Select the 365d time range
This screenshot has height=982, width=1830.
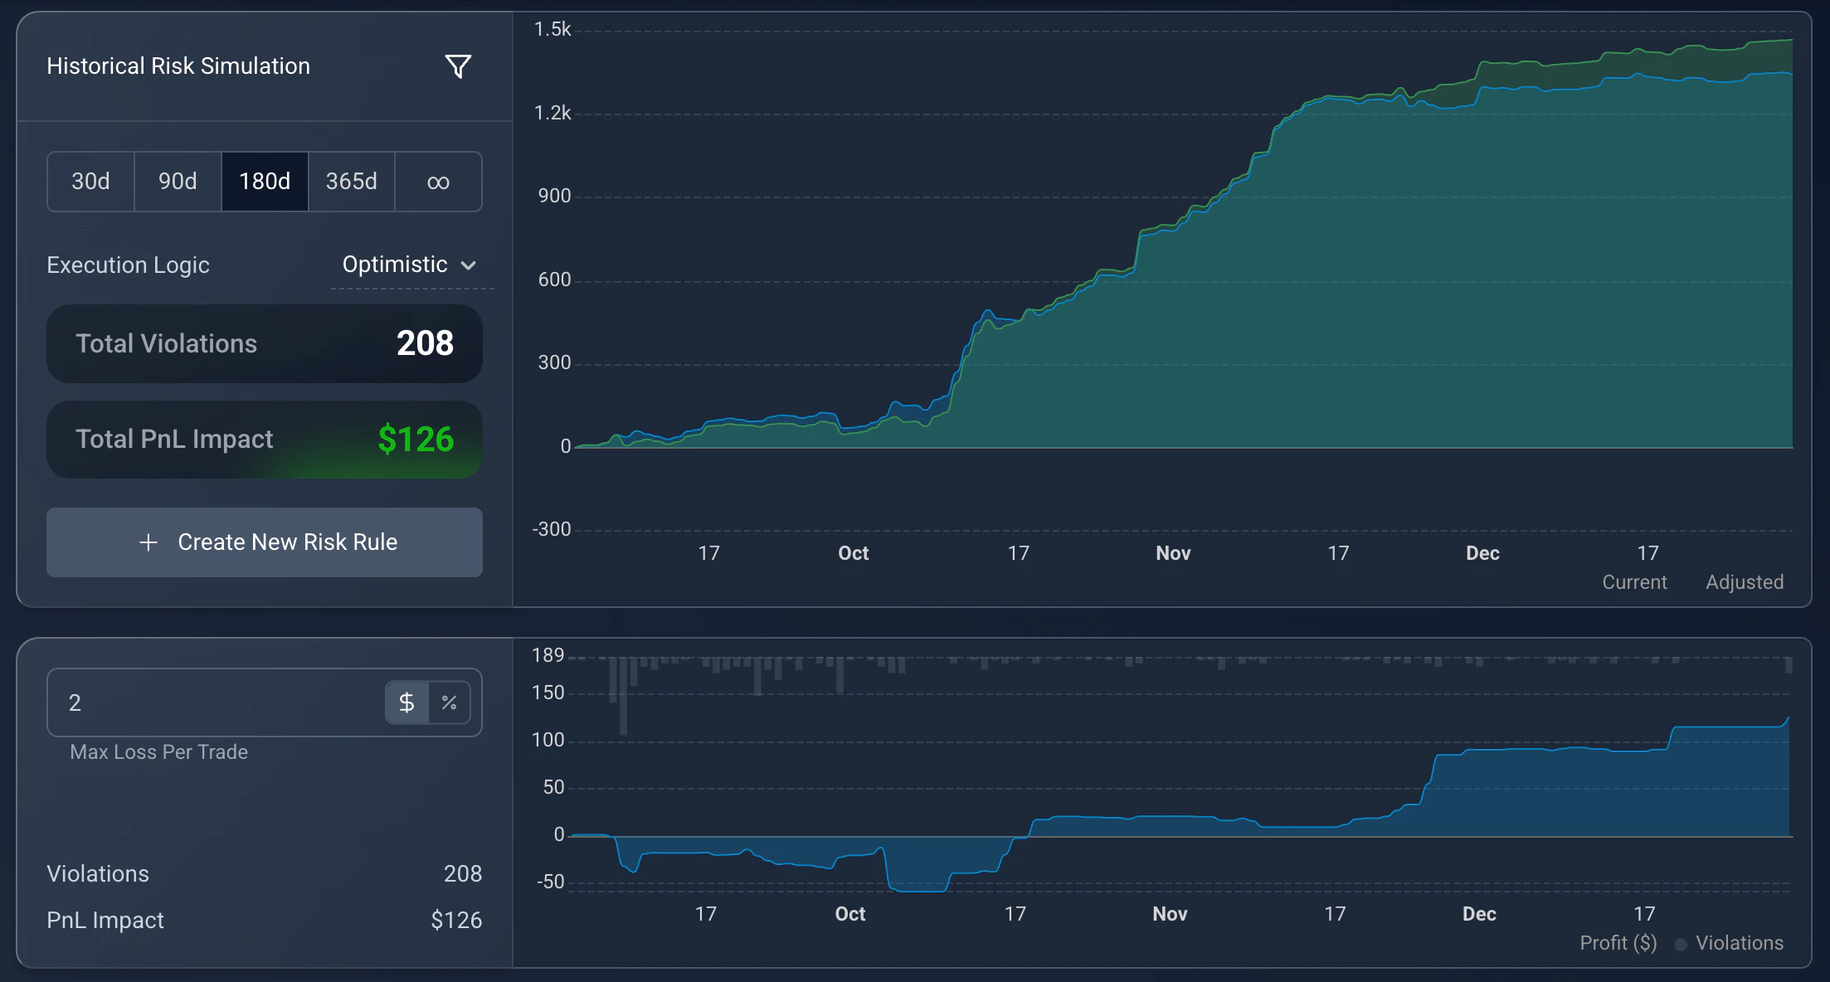click(x=351, y=181)
